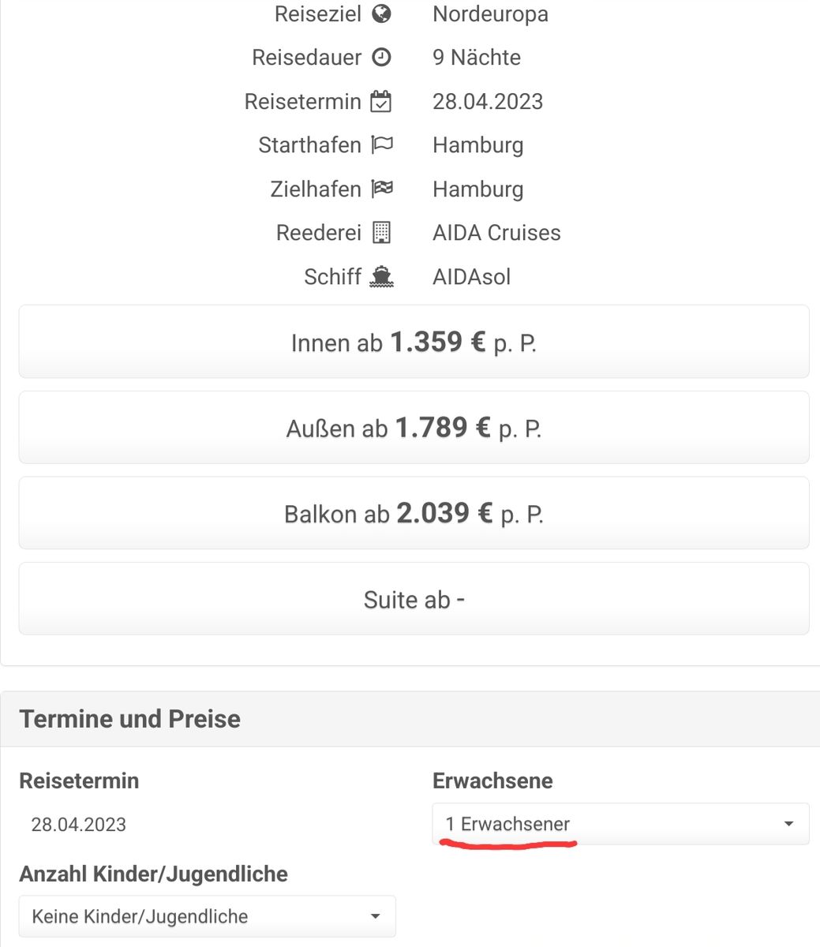820x947 pixels.
Task: Click the globe icon next to Reiseziel
Action: pos(382,13)
